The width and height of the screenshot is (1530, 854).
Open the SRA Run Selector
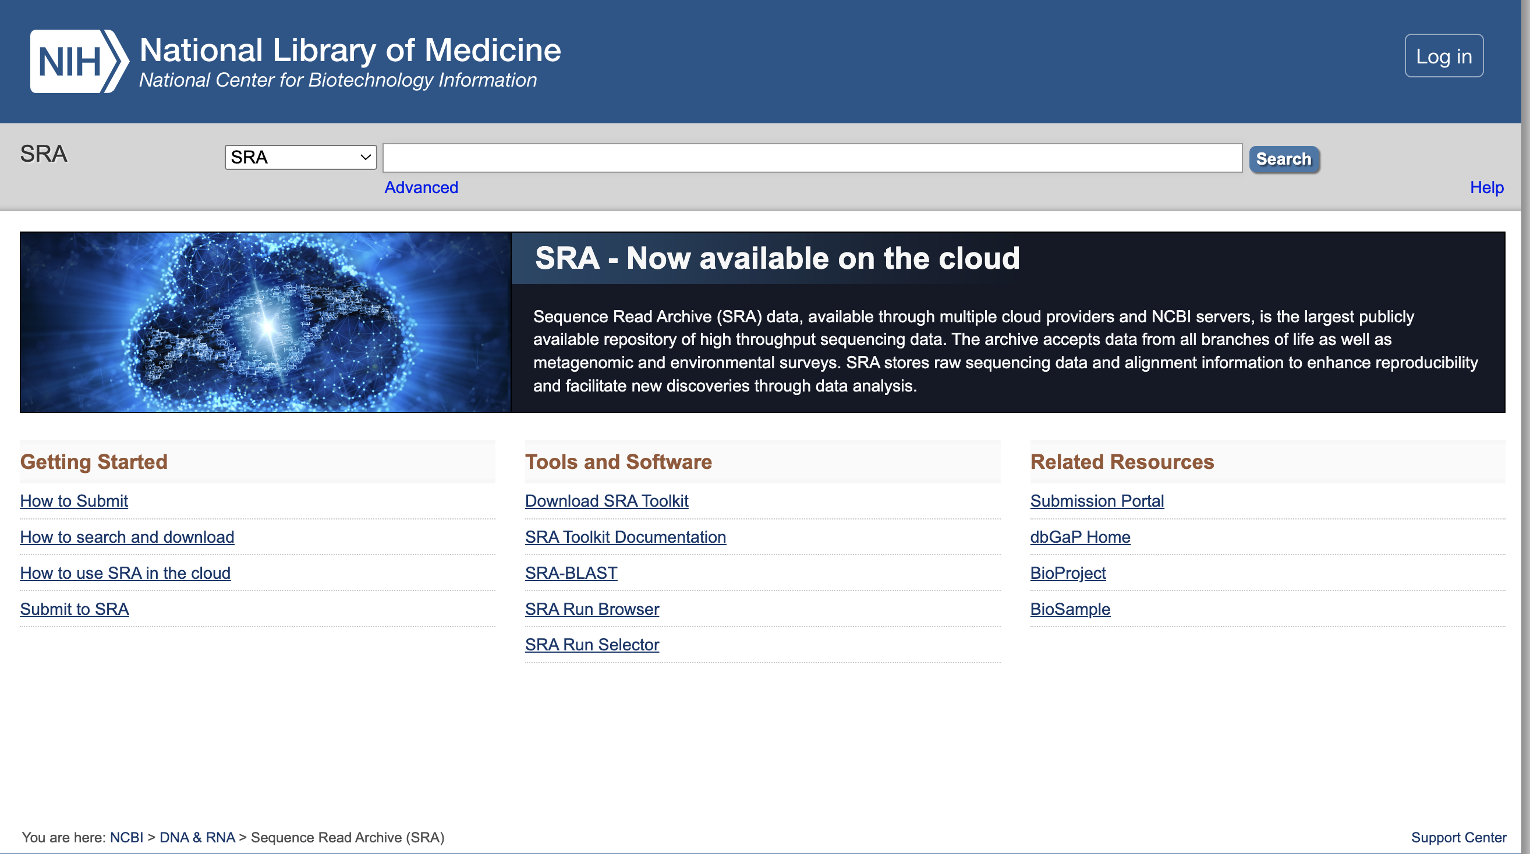pyautogui.click(x=592, y=645)
